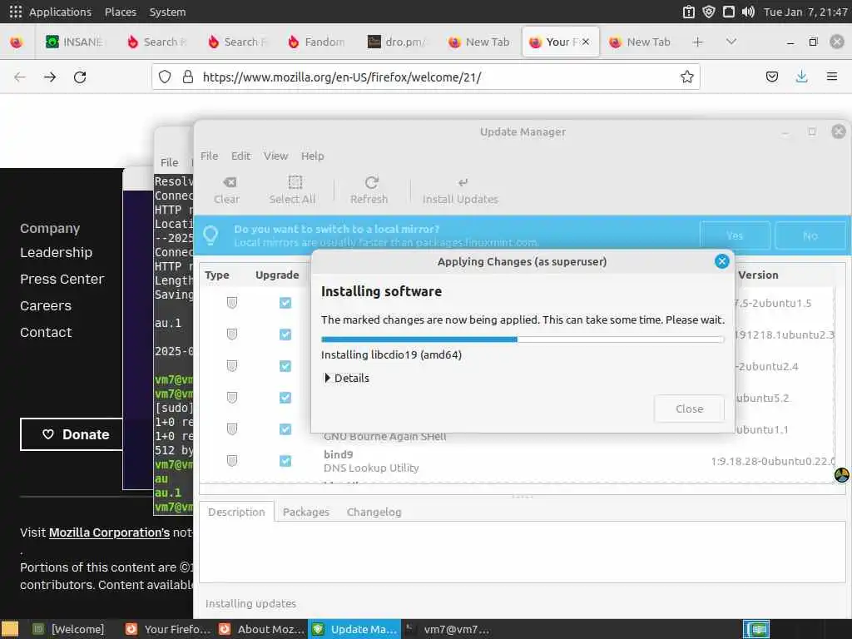Open a new tab with the plus icon
This screenshot has height=639, width=852.
[x=698, y=42]
